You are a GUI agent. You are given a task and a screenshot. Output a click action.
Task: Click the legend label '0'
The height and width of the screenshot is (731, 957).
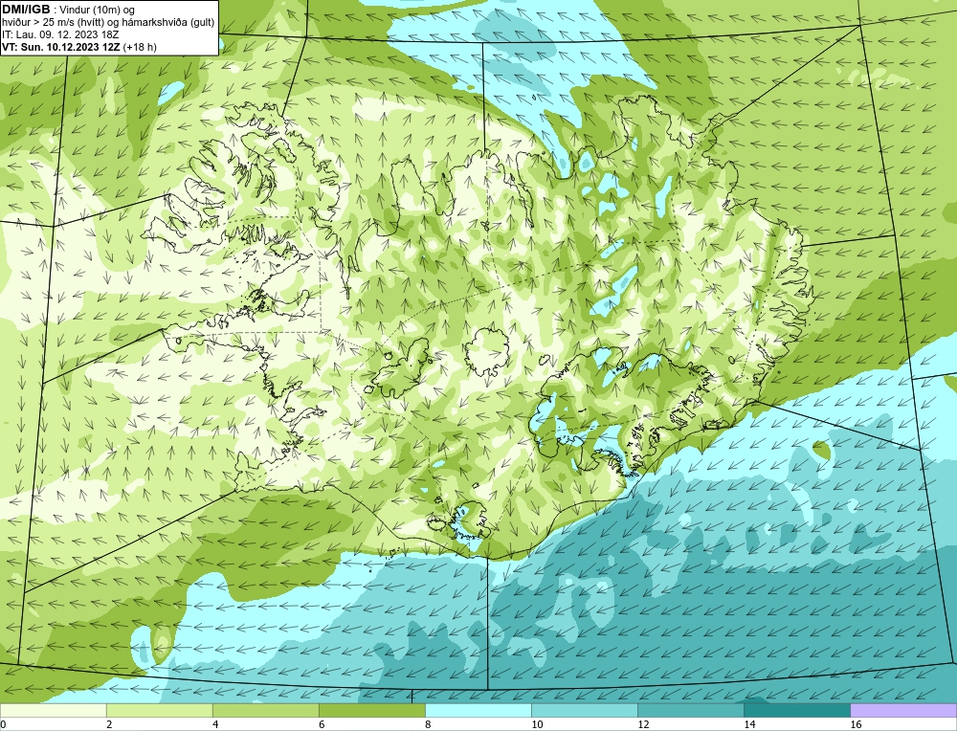pos(3,724)
